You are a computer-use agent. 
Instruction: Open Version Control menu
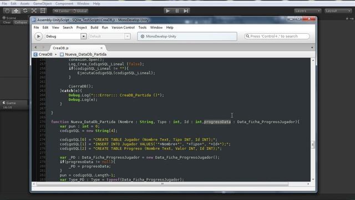123,27
